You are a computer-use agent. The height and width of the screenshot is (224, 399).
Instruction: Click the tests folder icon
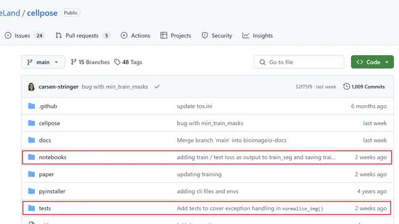[32, 208]
